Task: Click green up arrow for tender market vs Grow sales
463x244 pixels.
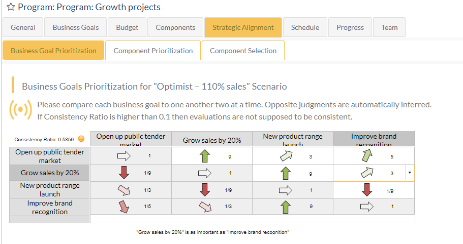Action: pyautogui.click(x=205, y=156)
